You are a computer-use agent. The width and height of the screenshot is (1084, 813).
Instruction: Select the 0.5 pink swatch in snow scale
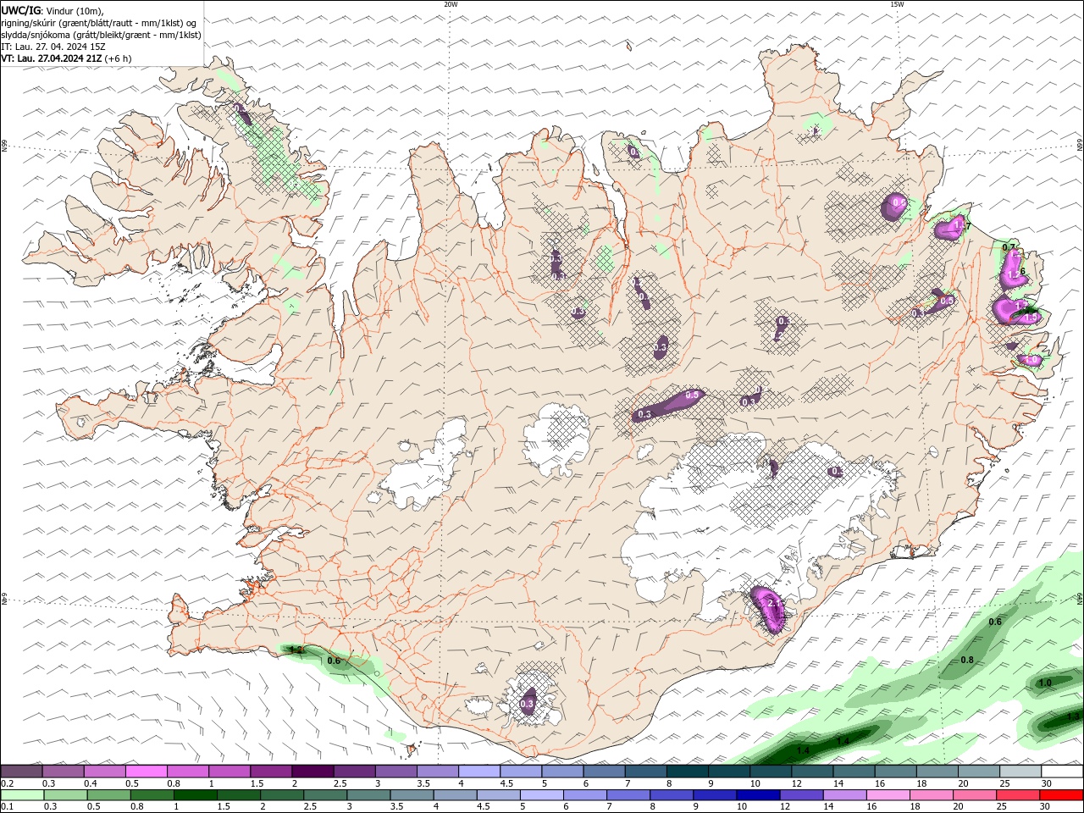[146, 771]
